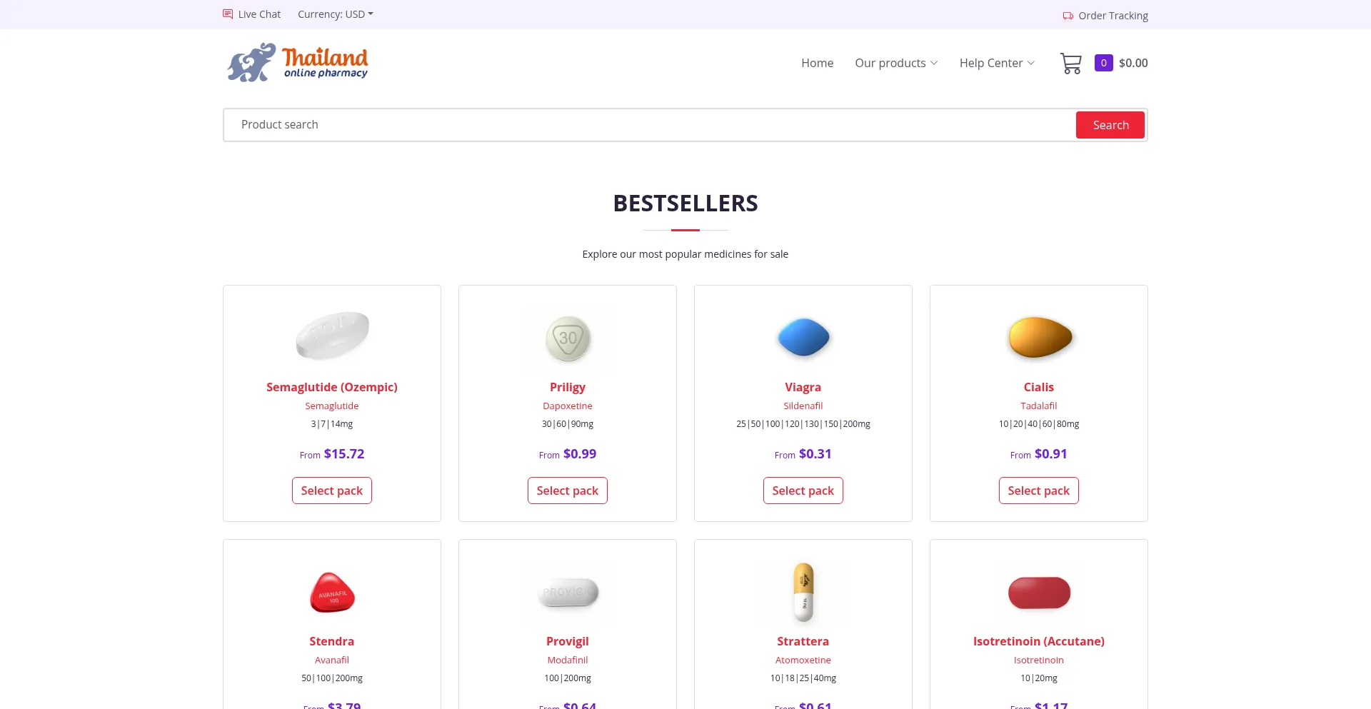
Task: Open the shopping cart icon
Action: point(1070,64)
